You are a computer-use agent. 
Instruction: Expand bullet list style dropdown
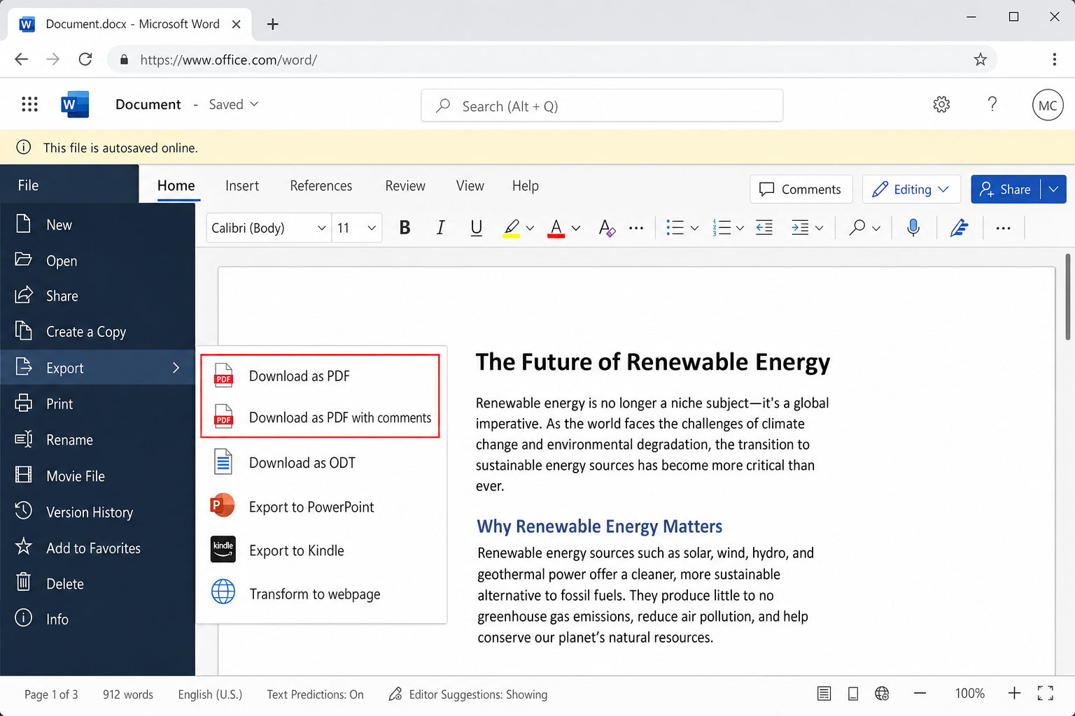(694, 228)
